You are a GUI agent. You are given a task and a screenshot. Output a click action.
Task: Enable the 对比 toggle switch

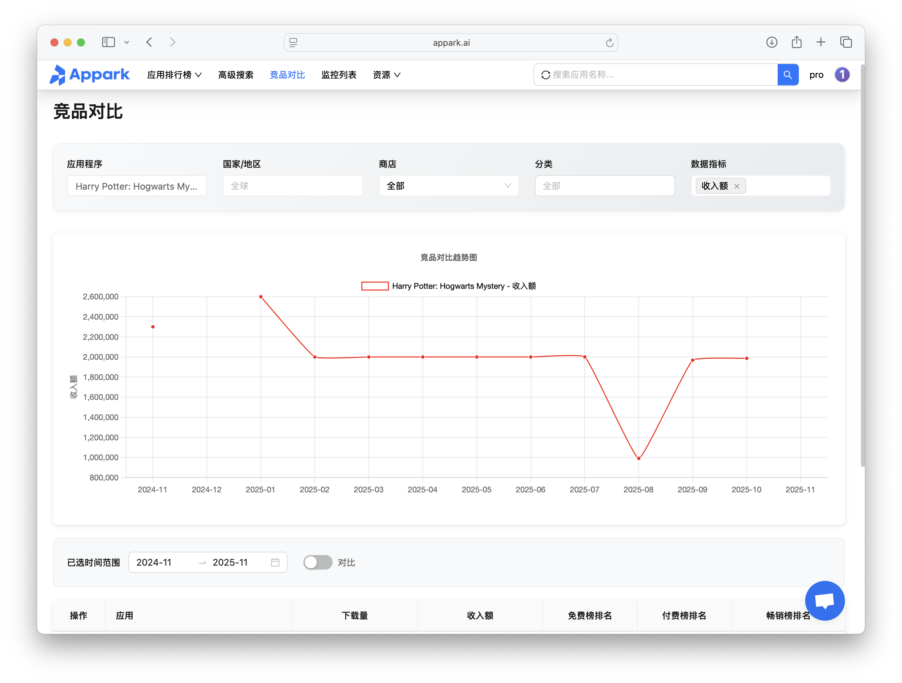point(318,562)
